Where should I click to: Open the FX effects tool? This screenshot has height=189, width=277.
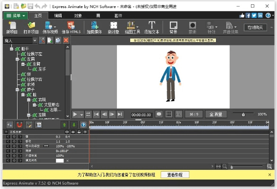coord(210,25)
